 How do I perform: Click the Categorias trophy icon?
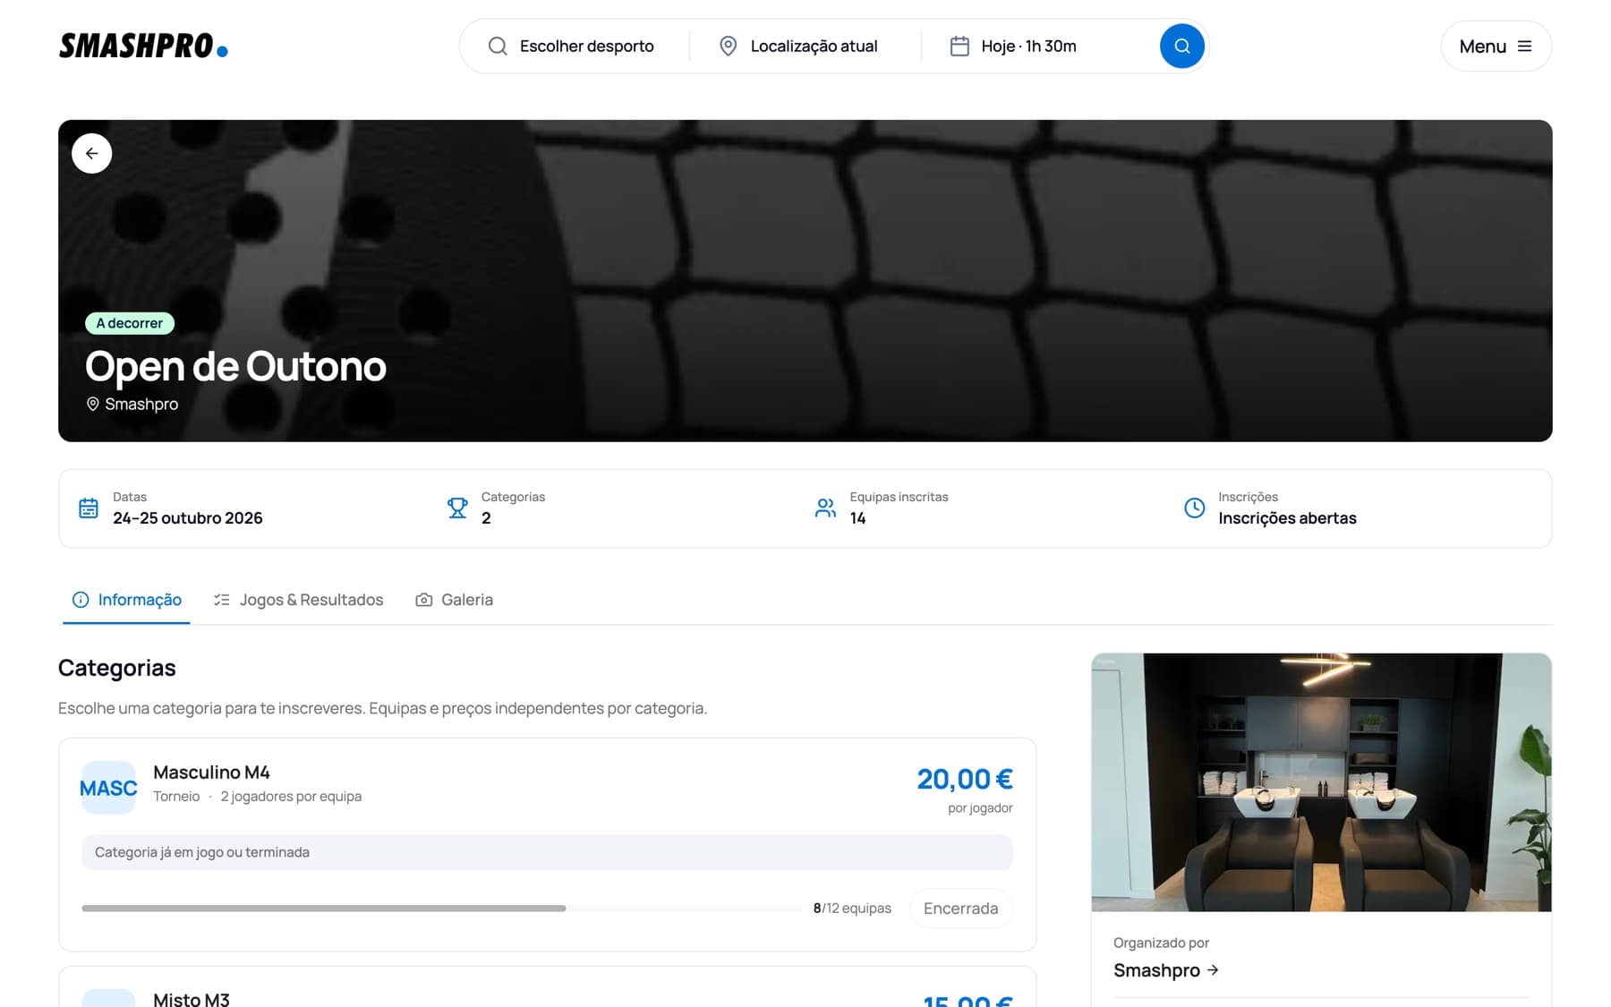(457, 508)
